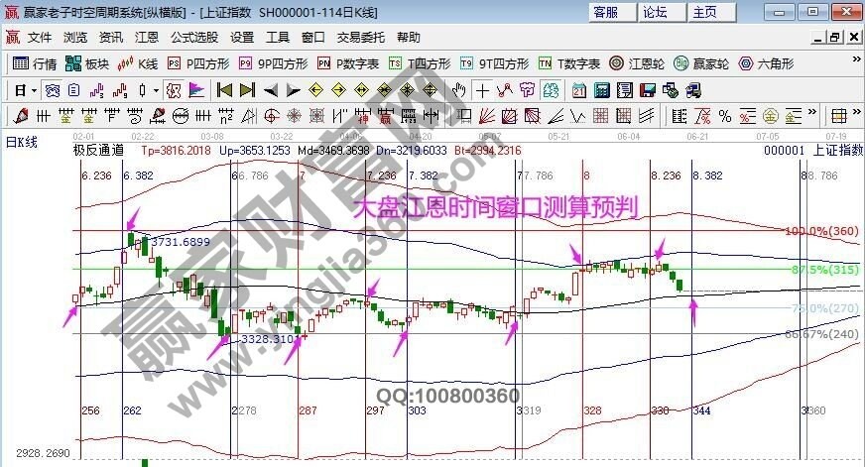
Task: Open the 公式选股 menu
Action: click(x=193, y=37)
